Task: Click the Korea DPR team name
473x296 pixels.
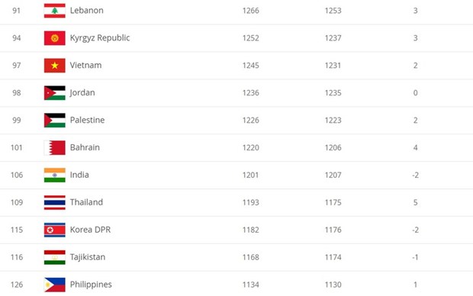Action: point(90,230)
